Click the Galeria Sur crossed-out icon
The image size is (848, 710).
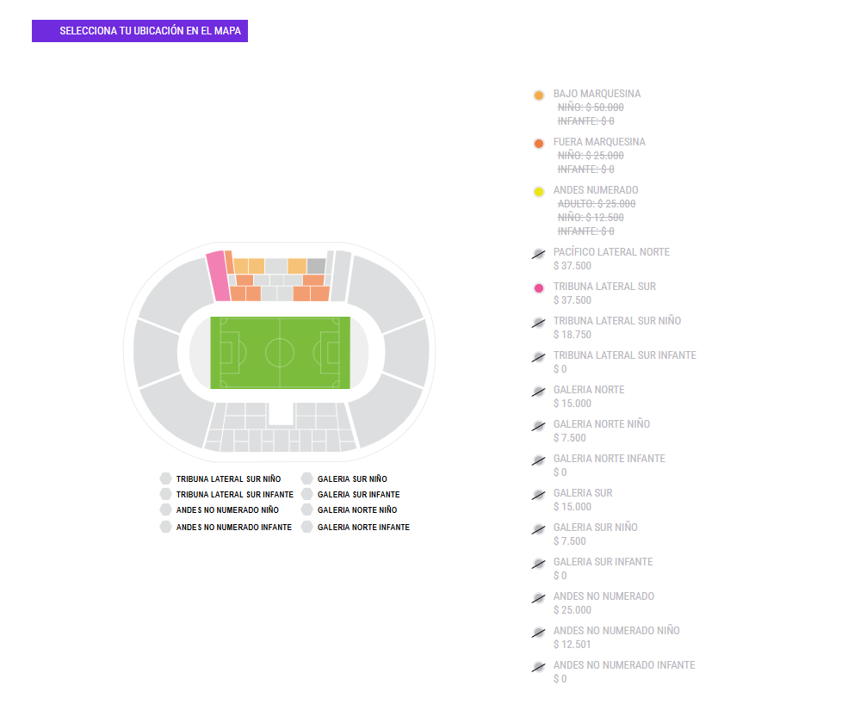coord(539,494)
